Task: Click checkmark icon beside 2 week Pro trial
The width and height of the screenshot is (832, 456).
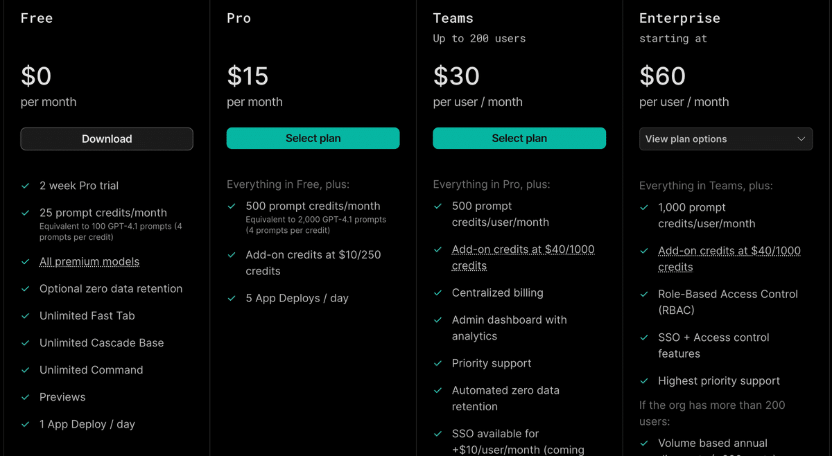Action: (x=26, y=186)
